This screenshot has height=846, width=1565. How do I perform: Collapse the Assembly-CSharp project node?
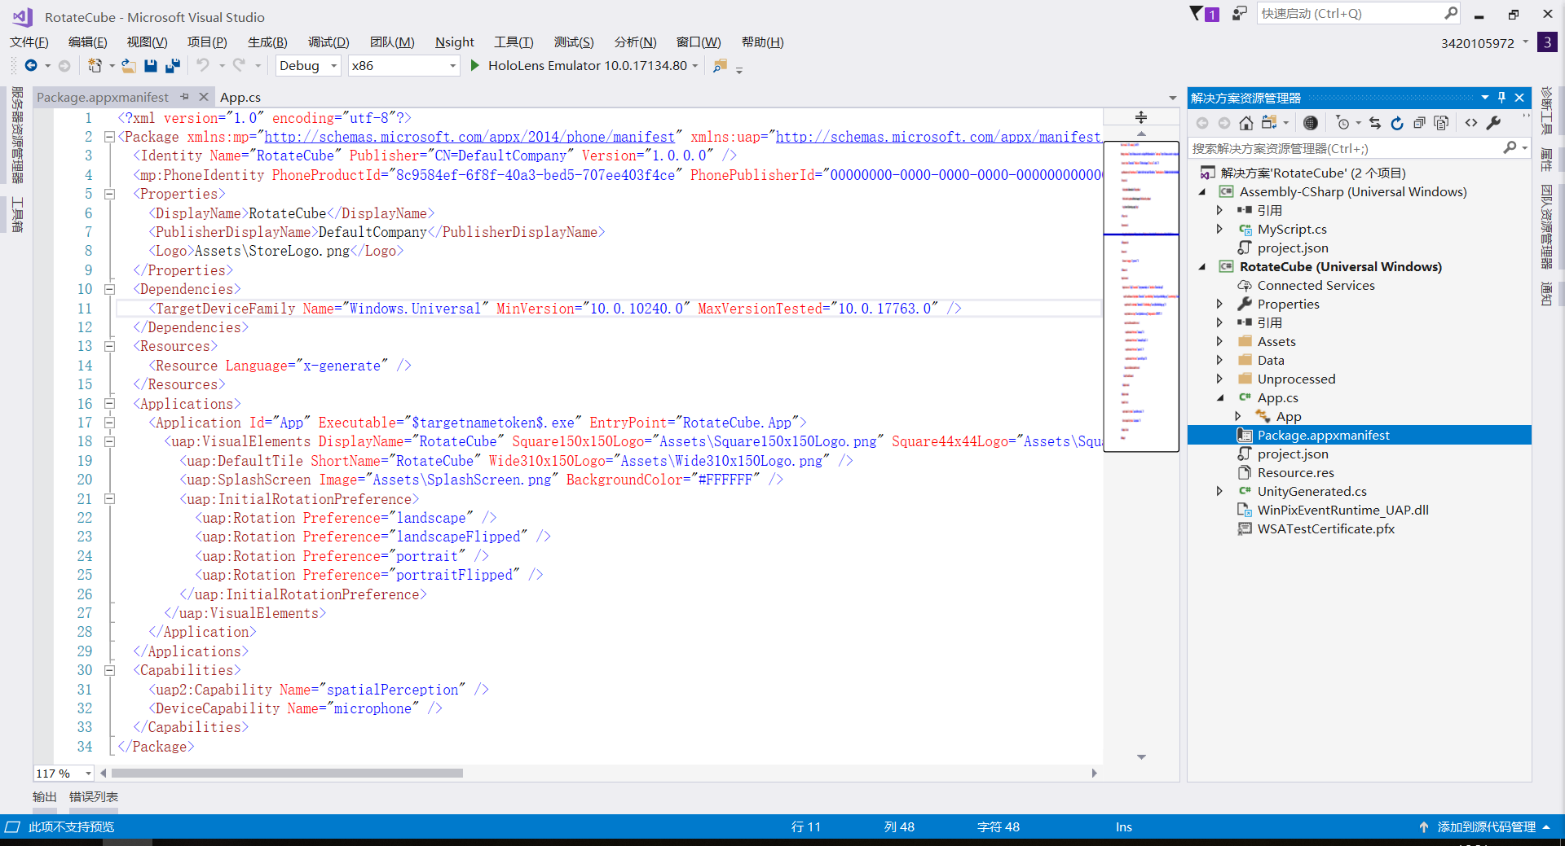1202,192
